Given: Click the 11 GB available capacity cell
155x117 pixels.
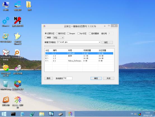Looking at the screenshot, I should (x=86, y=56).
